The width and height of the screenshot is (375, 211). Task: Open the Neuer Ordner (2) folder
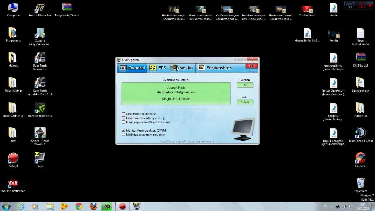coord(13,110)
